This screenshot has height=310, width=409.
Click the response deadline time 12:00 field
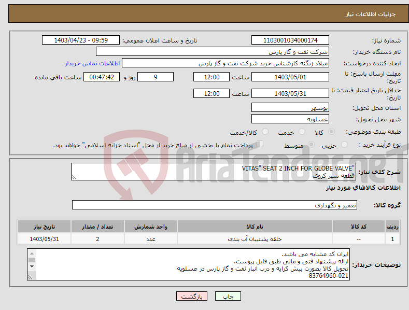[211, 77]
